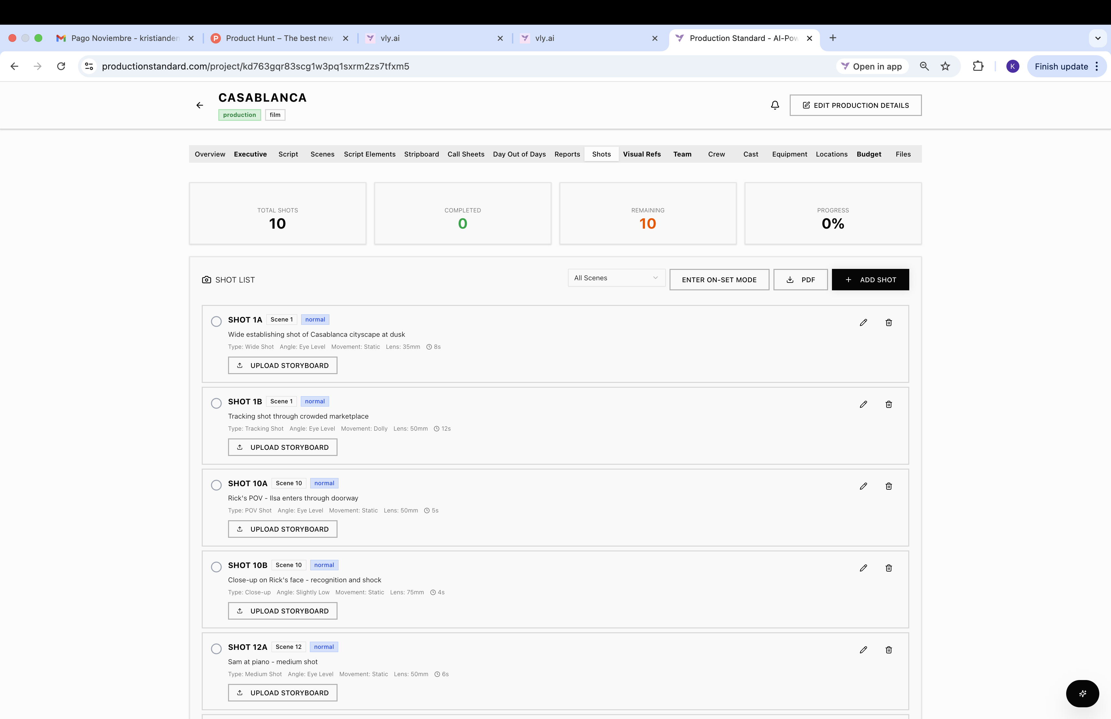Open EDIT PRODUCTION DETAILS

[x=855, y=105]
